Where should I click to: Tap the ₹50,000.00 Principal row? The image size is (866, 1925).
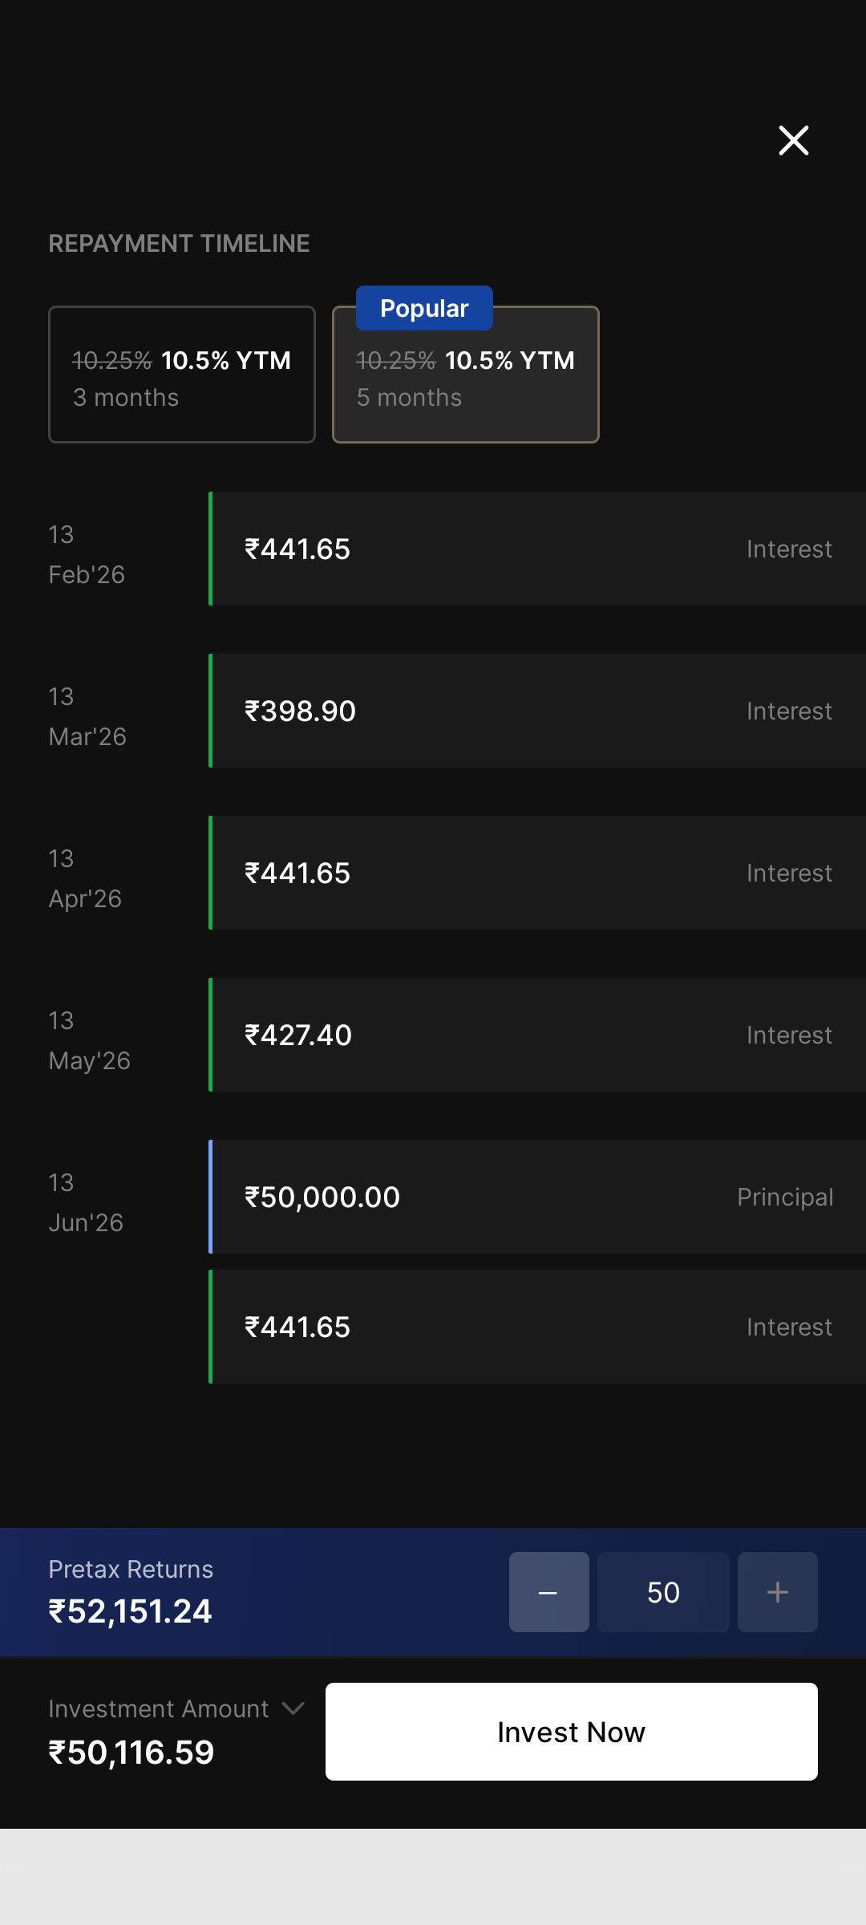(x=537, y=1198)
